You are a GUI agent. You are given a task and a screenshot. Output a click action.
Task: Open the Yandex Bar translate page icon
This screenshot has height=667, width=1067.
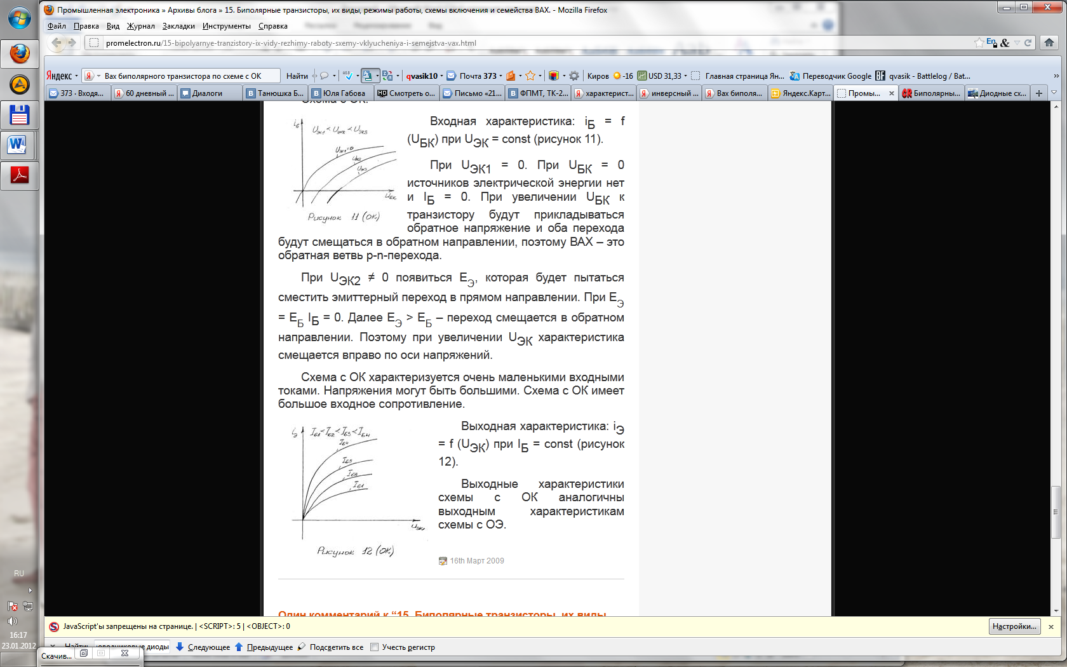387,76
